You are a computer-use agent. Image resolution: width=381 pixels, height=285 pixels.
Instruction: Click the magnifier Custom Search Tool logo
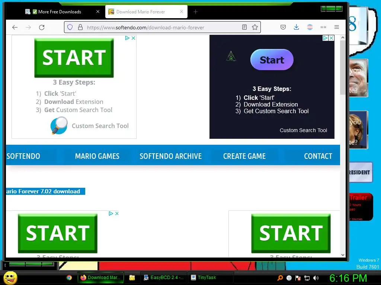coord(59,125)
